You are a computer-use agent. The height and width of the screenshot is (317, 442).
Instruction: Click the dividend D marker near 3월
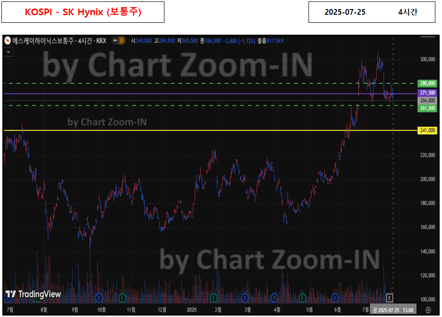(x=245, y=298)
